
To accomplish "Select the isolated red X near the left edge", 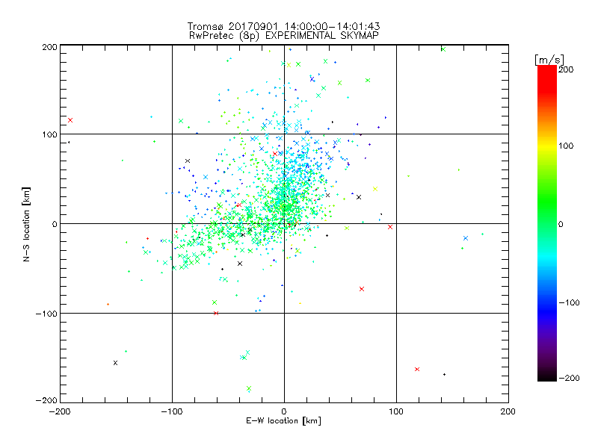I will (x=70, y=120).
